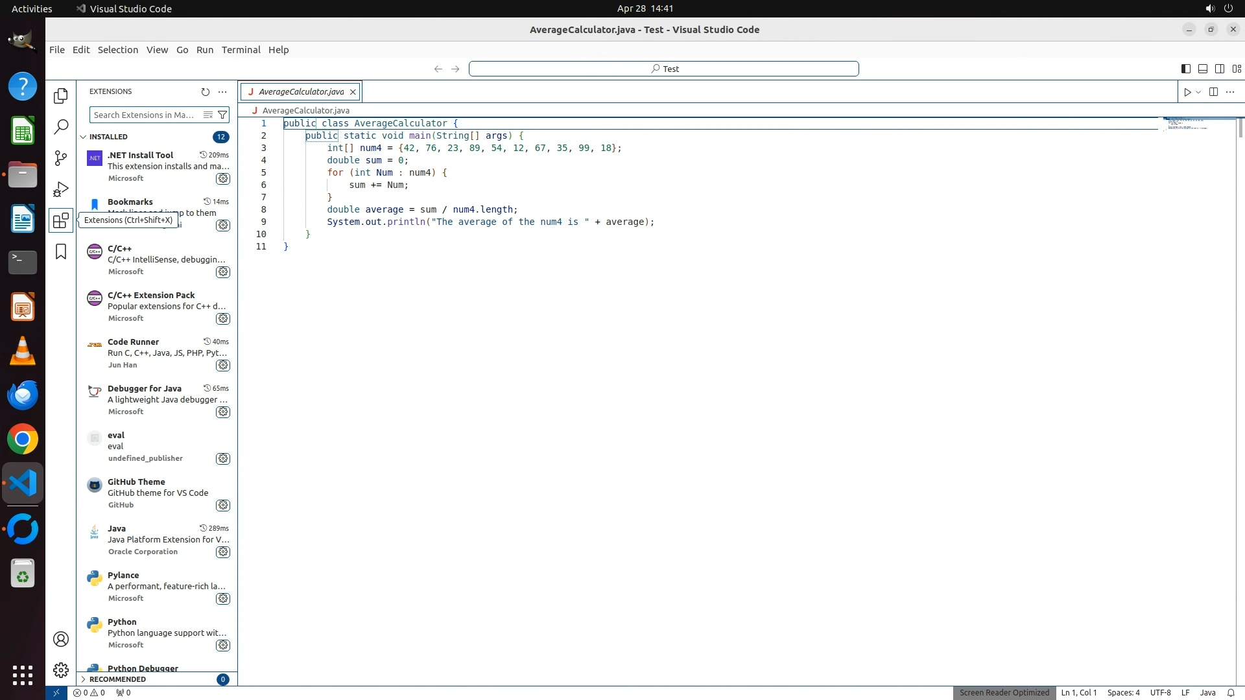Open the Search view icon
The image size is (1245, 700).
pyautogui.click(x=61, y=126)
